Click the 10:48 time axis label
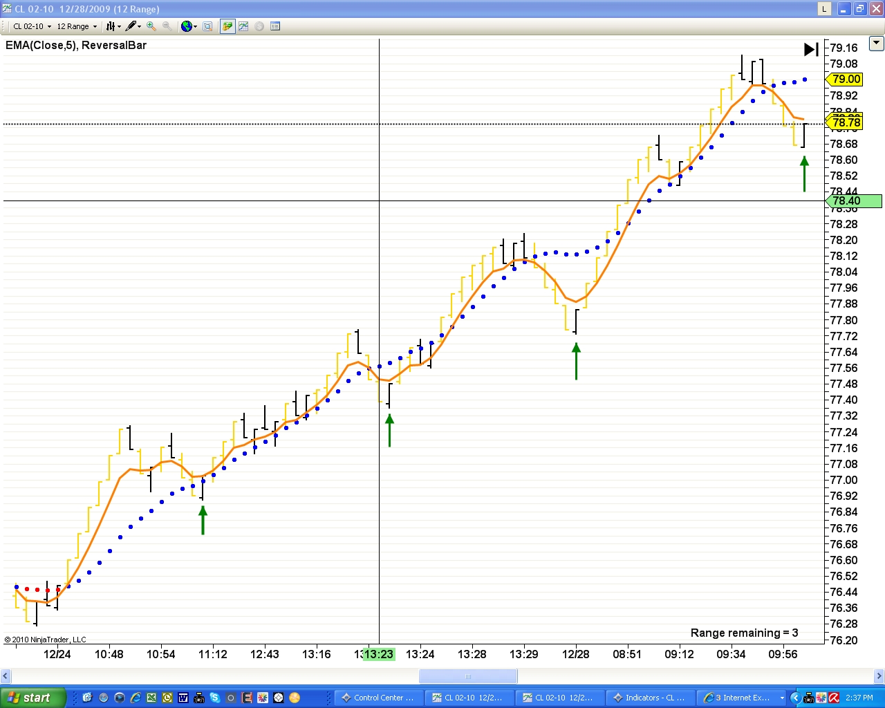The height and width of the screenshot is (708, 885). coord(109,654)
